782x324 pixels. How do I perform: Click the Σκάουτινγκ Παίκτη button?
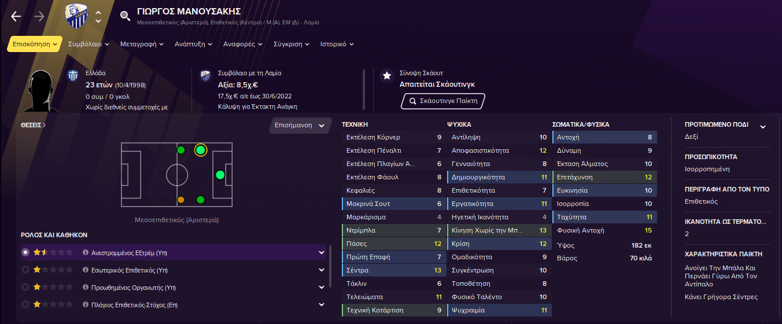tap(442, 101)
